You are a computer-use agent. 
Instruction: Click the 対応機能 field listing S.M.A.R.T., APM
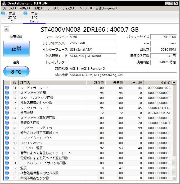tap(123, 75)
